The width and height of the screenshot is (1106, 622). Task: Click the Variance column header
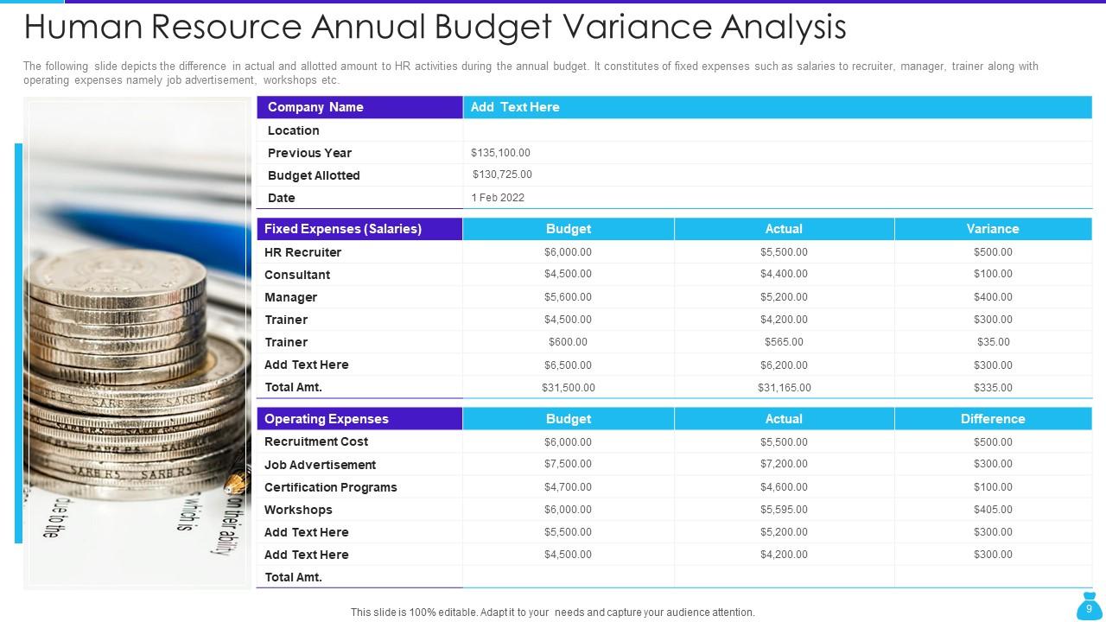[992, 229]
